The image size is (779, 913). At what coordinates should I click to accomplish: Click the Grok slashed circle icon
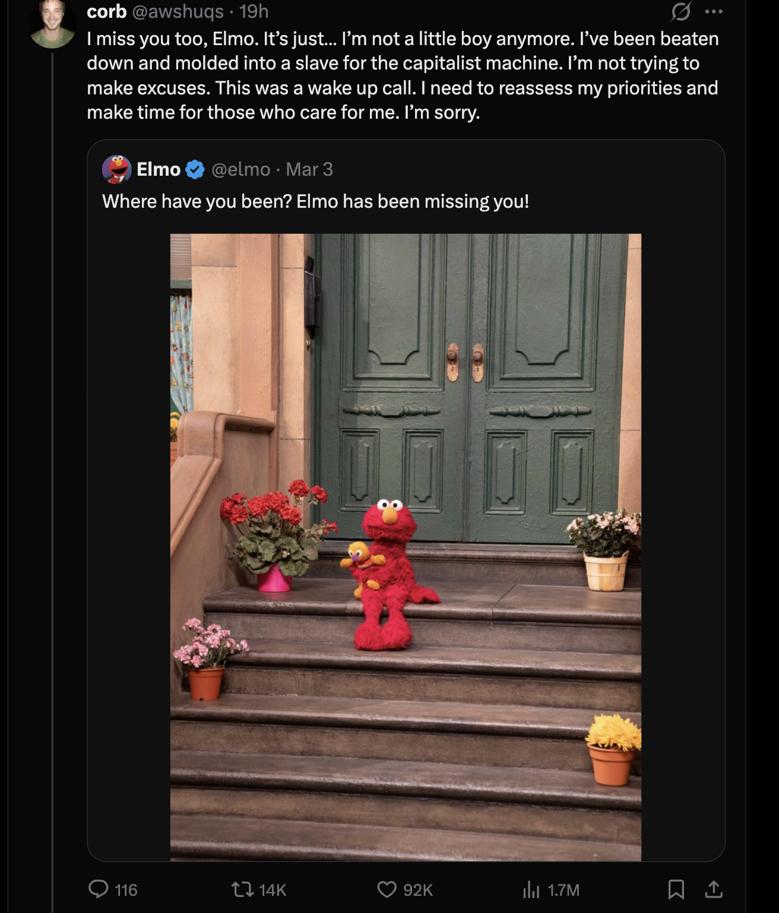click(x=681, y=11)
